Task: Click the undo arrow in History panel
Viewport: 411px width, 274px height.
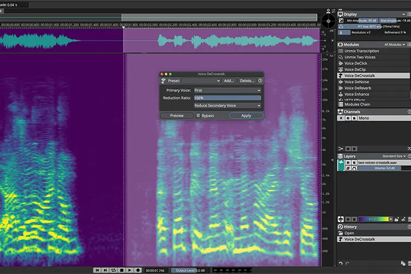Action: coord(340,263)
